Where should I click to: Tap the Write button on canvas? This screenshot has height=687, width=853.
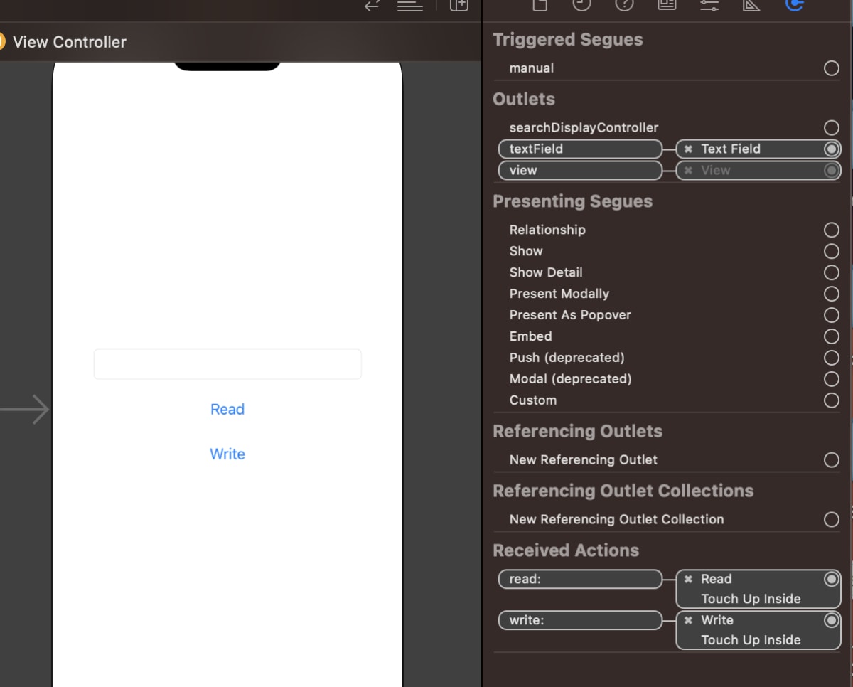pos(227,454)
